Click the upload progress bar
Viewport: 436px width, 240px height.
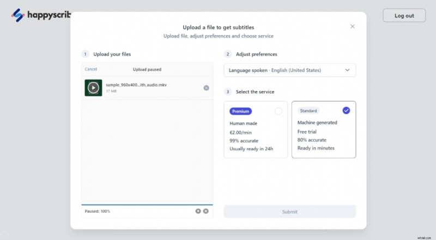click(147, 205)
